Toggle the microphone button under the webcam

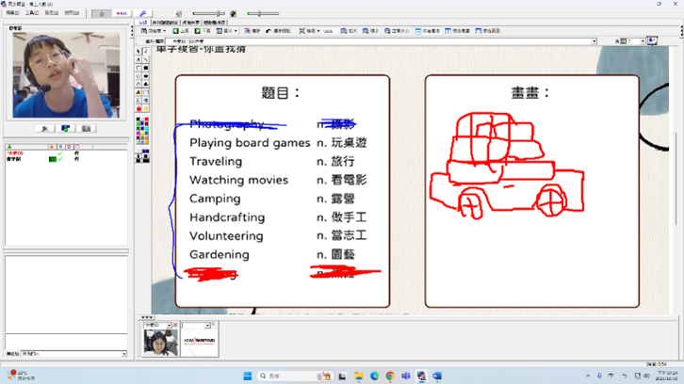tap(44, 128)
